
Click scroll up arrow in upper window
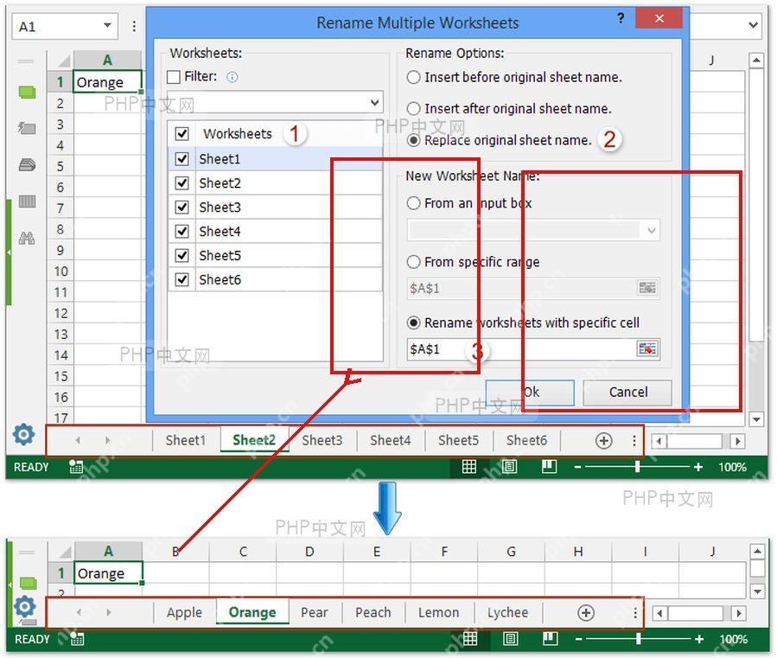pyautogui.click(x=755, y=61)
